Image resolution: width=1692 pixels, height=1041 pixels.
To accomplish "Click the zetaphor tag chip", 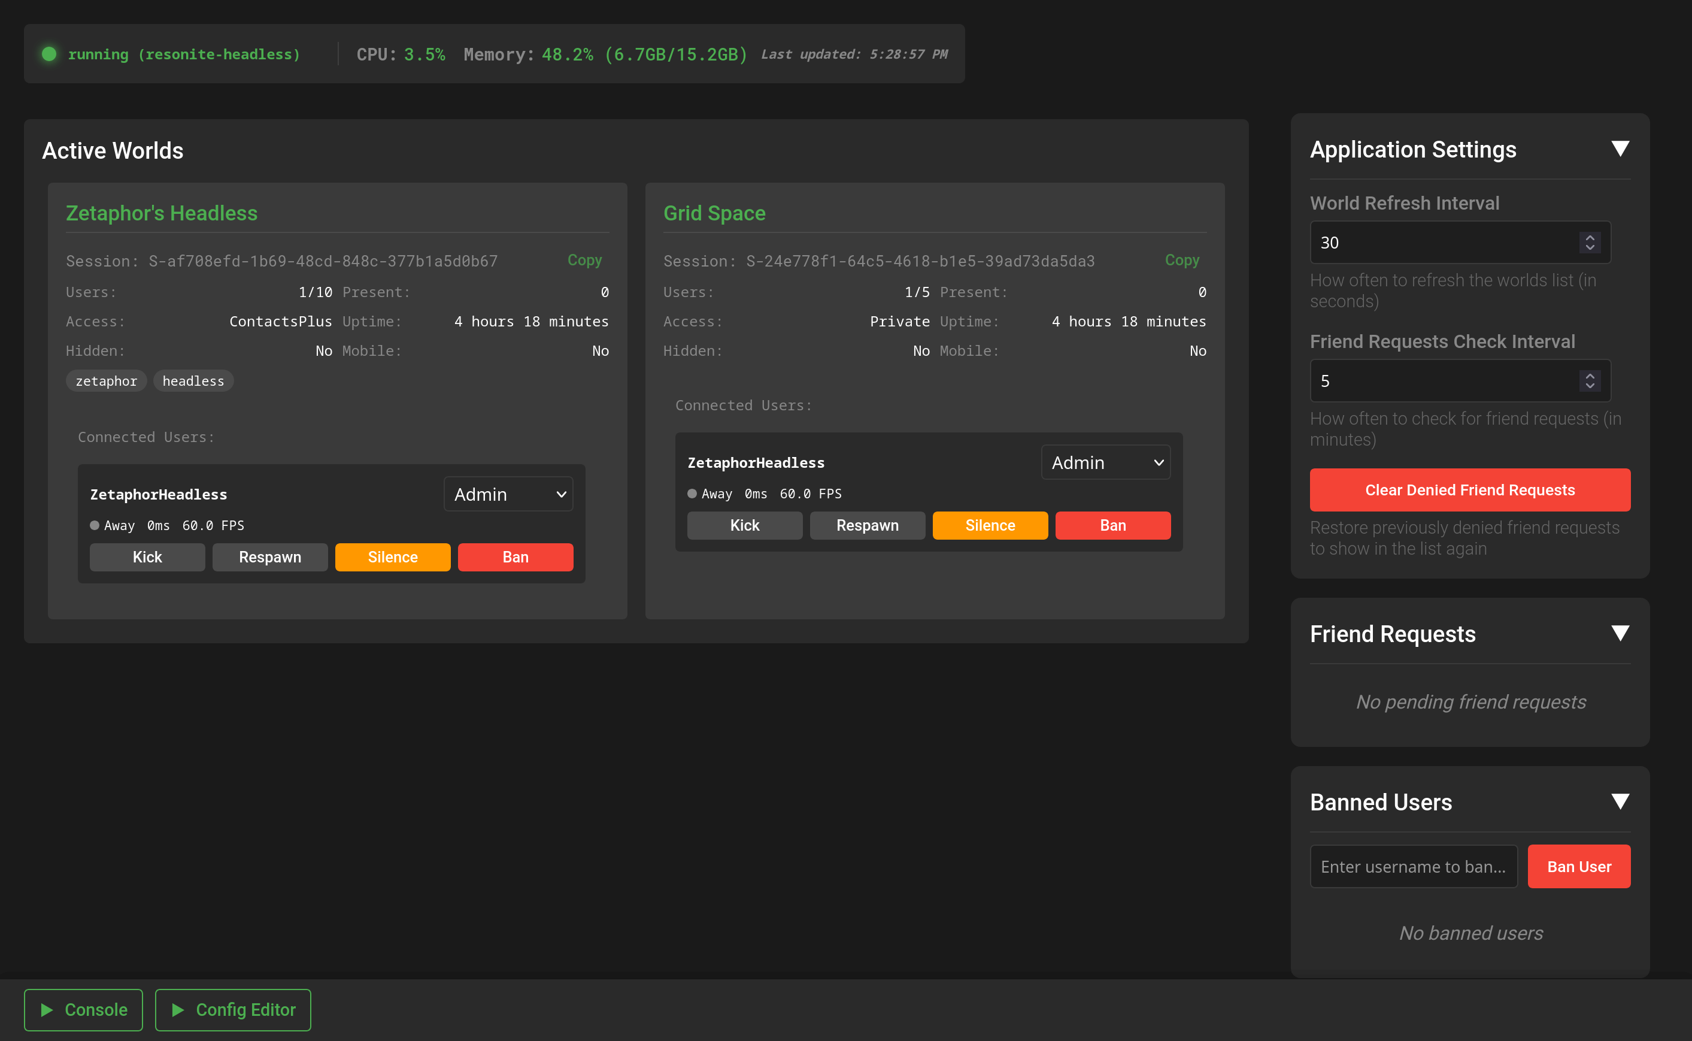I will [x=106, y=381].
